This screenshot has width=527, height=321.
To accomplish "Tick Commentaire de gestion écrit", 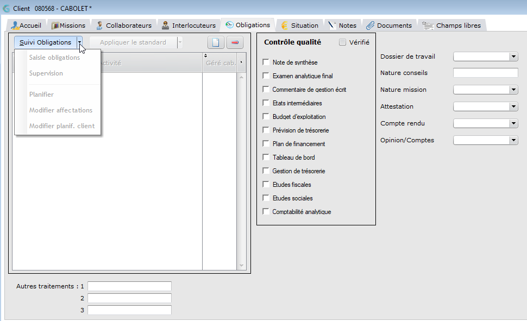I will pyautogui.click(x=266, y=90).
